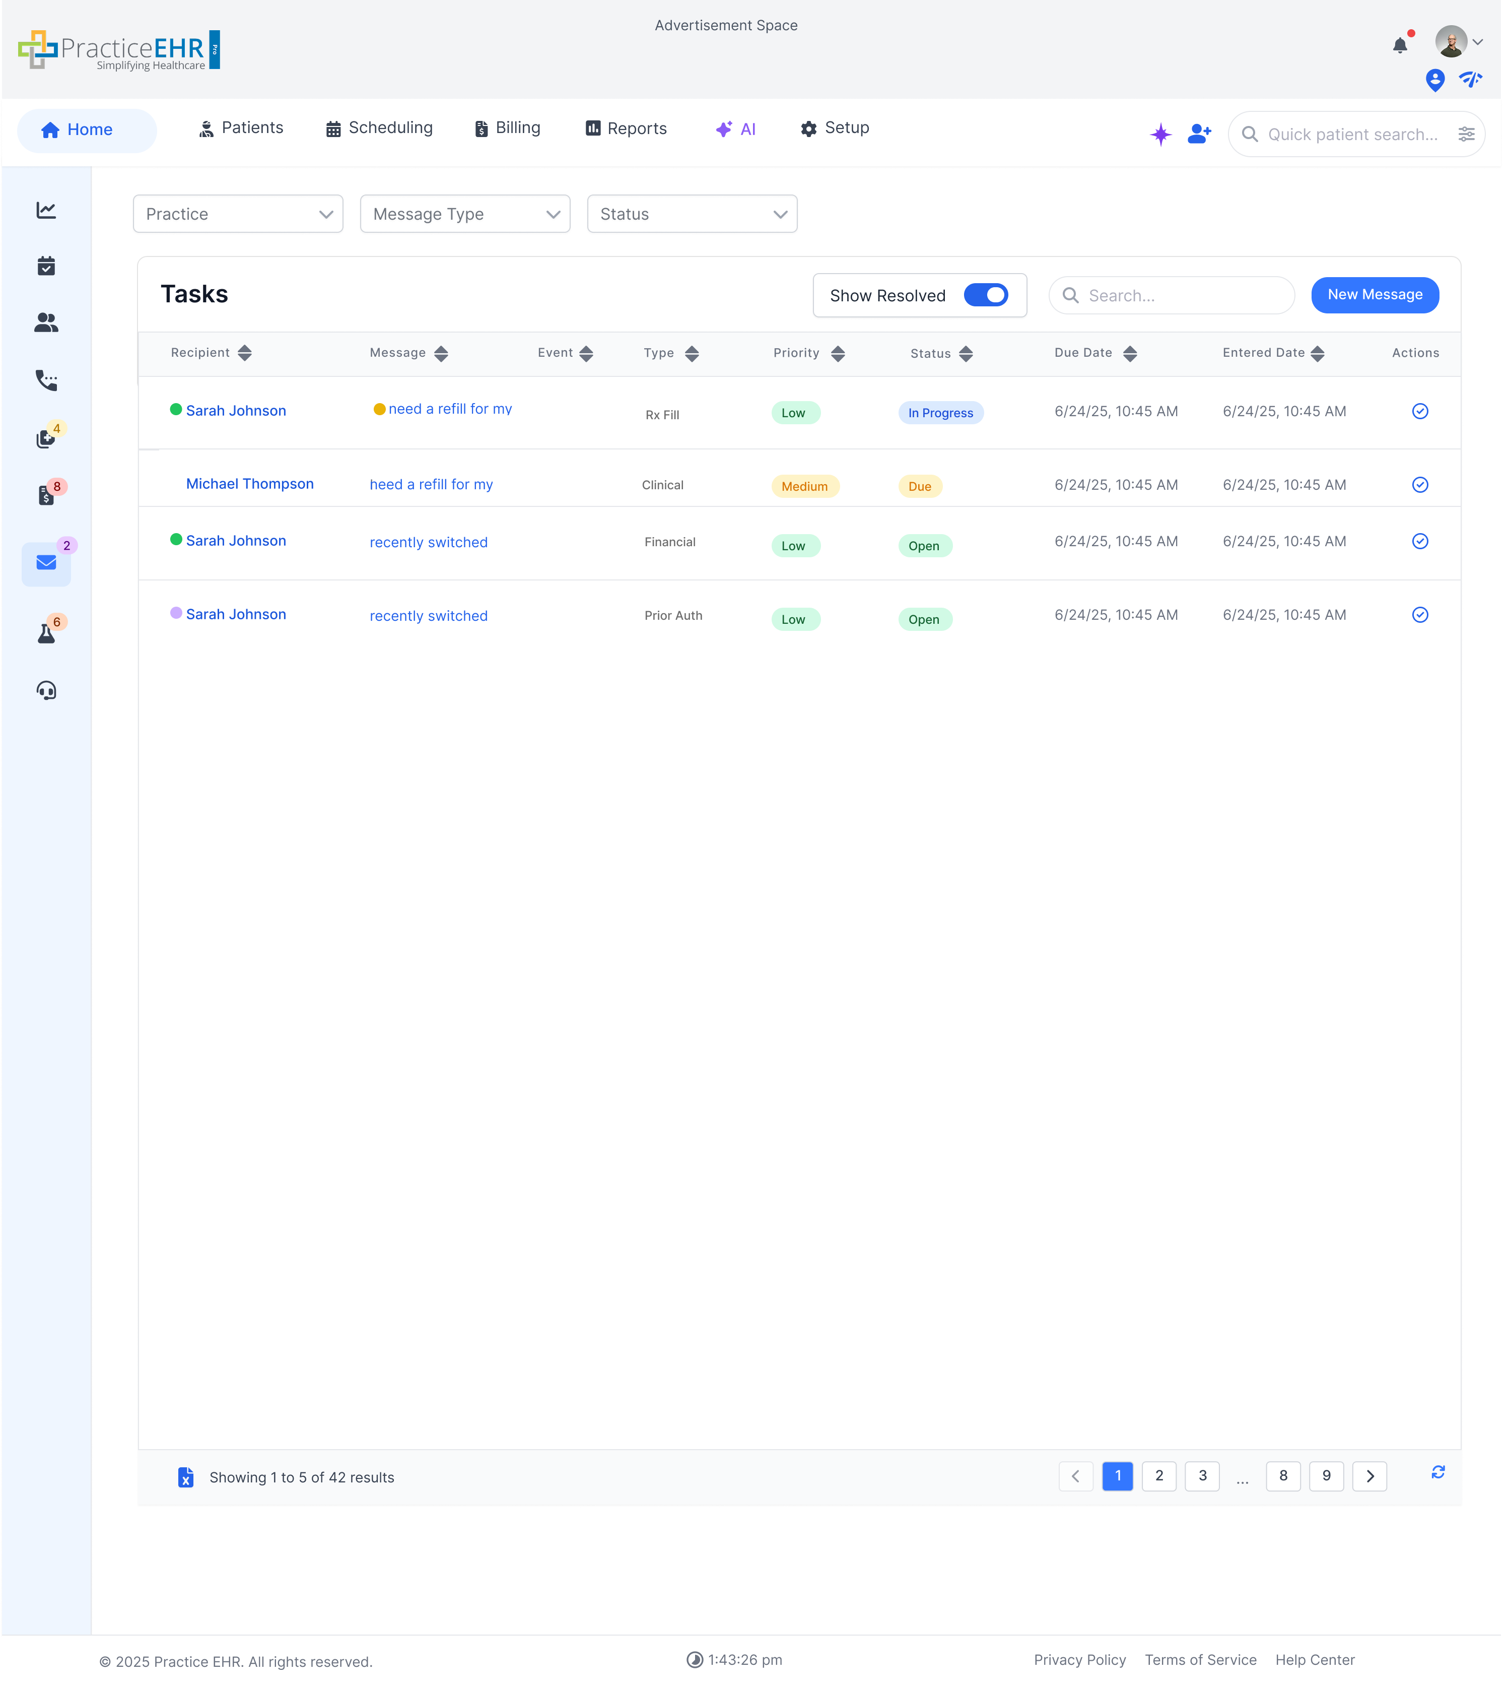This screenshot has height=1688, width=1509.
Task: Open the analytics dashboard from the sidebar
Action: coord(46,210)
